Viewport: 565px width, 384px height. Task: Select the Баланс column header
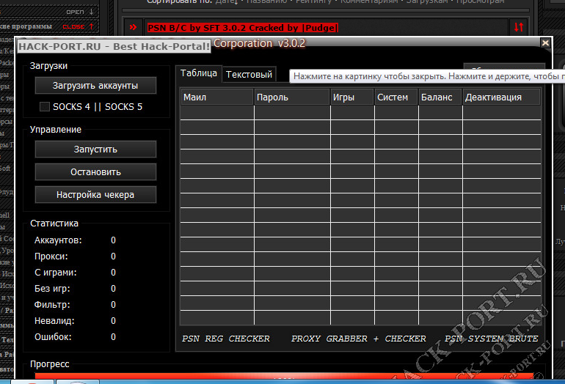tap(440, 97)
